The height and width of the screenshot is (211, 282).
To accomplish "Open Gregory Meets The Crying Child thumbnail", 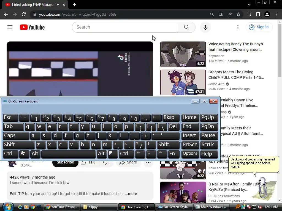I will (183, 82).
